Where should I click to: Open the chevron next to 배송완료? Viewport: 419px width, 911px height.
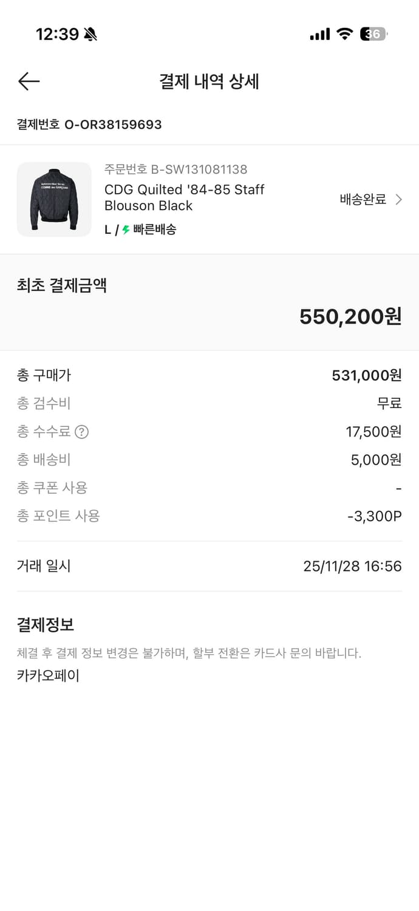399,199
